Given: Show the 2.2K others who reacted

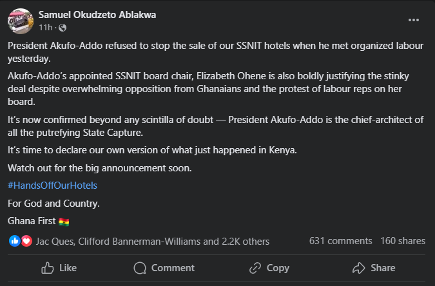Looking at the screenshot, I should [x=244, y=242].
